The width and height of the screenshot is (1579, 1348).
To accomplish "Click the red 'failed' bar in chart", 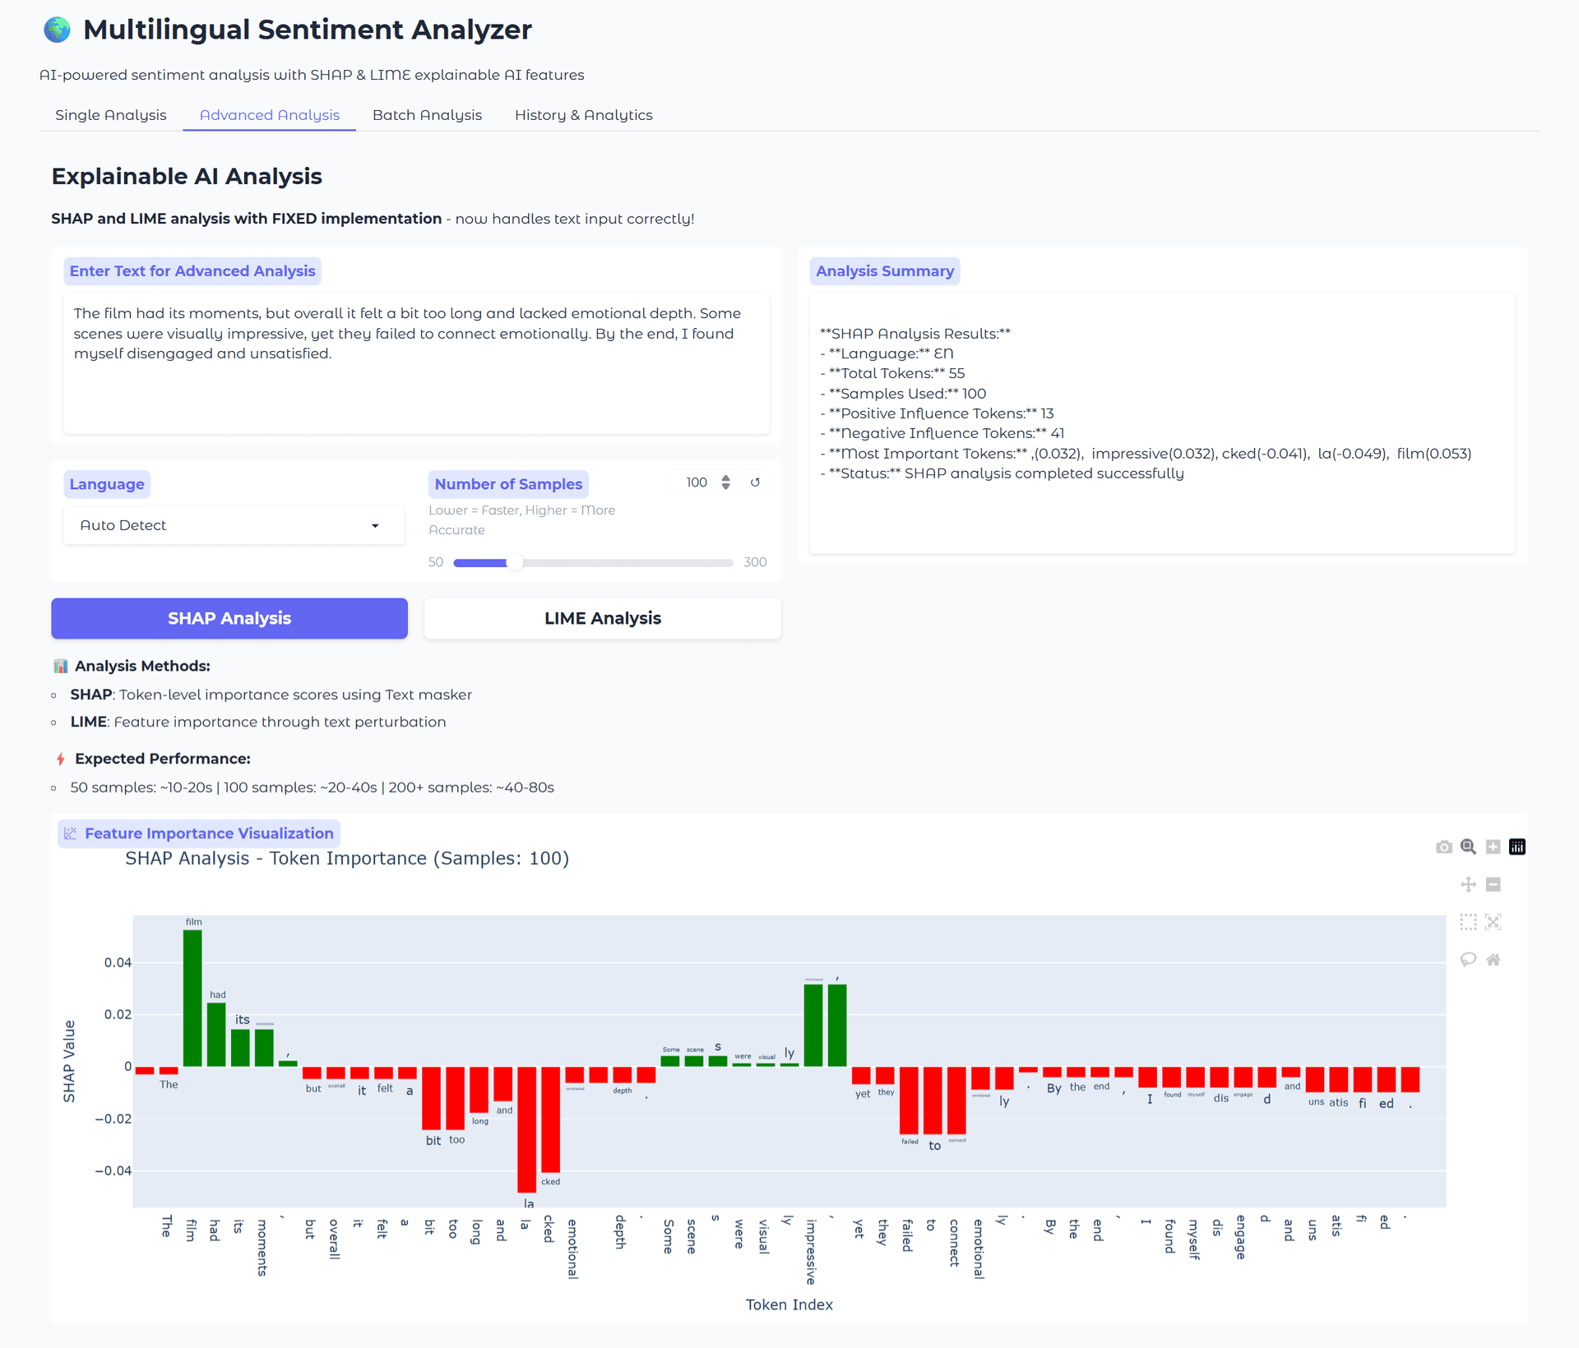I will pyautogui.click(x=909, y=1101).
